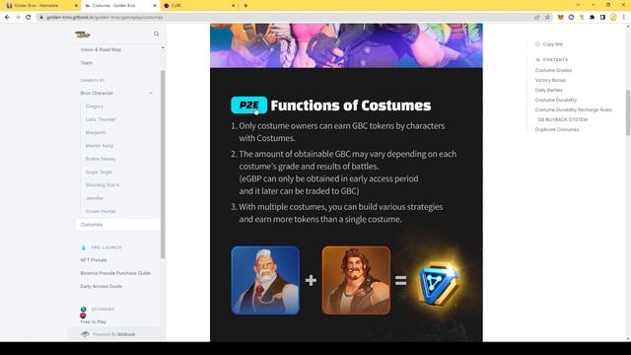
Task: Click the GitBook logo in footer
Action: pos(85,334)
